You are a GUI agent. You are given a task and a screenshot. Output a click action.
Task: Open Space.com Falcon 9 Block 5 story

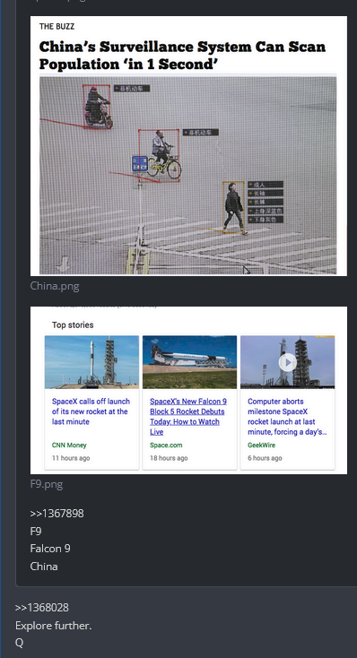tap(188, 416)
